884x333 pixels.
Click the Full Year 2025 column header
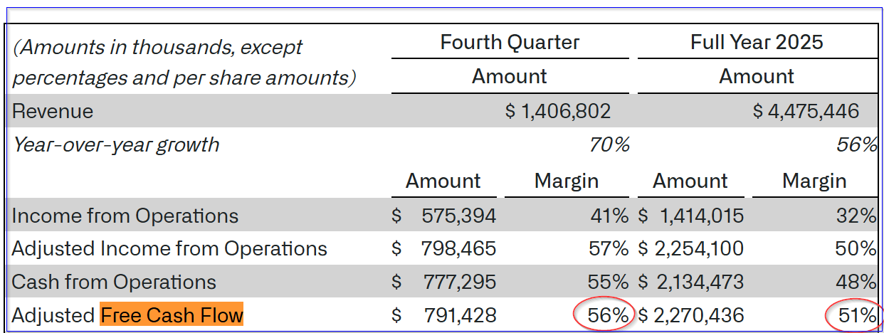757,42
